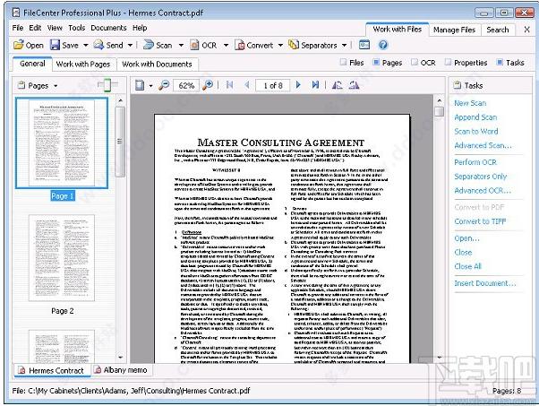The image size is (539, 406).
Task: Click the OCR icon in toolbar
Action: [194, 45]
